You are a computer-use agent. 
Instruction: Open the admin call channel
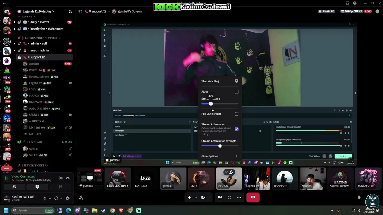(44, 44)
